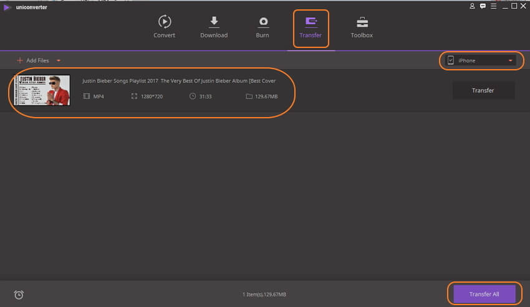Image resolution: width=530 pixels, height=307 pixels.
Task: Click the Add Files button
Action: [x=33, y=60]
